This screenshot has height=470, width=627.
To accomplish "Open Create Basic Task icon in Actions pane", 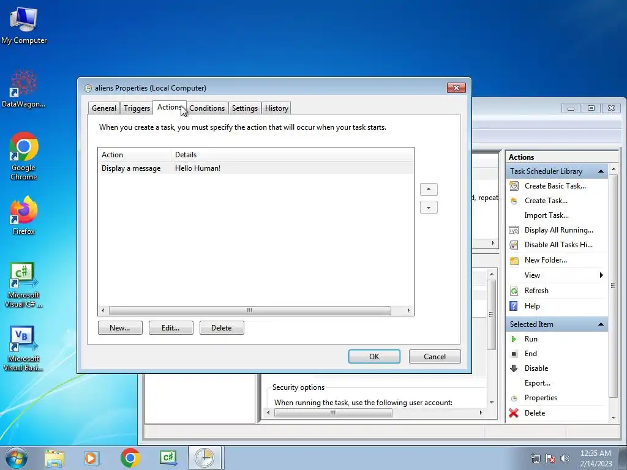I will [514, 186].
